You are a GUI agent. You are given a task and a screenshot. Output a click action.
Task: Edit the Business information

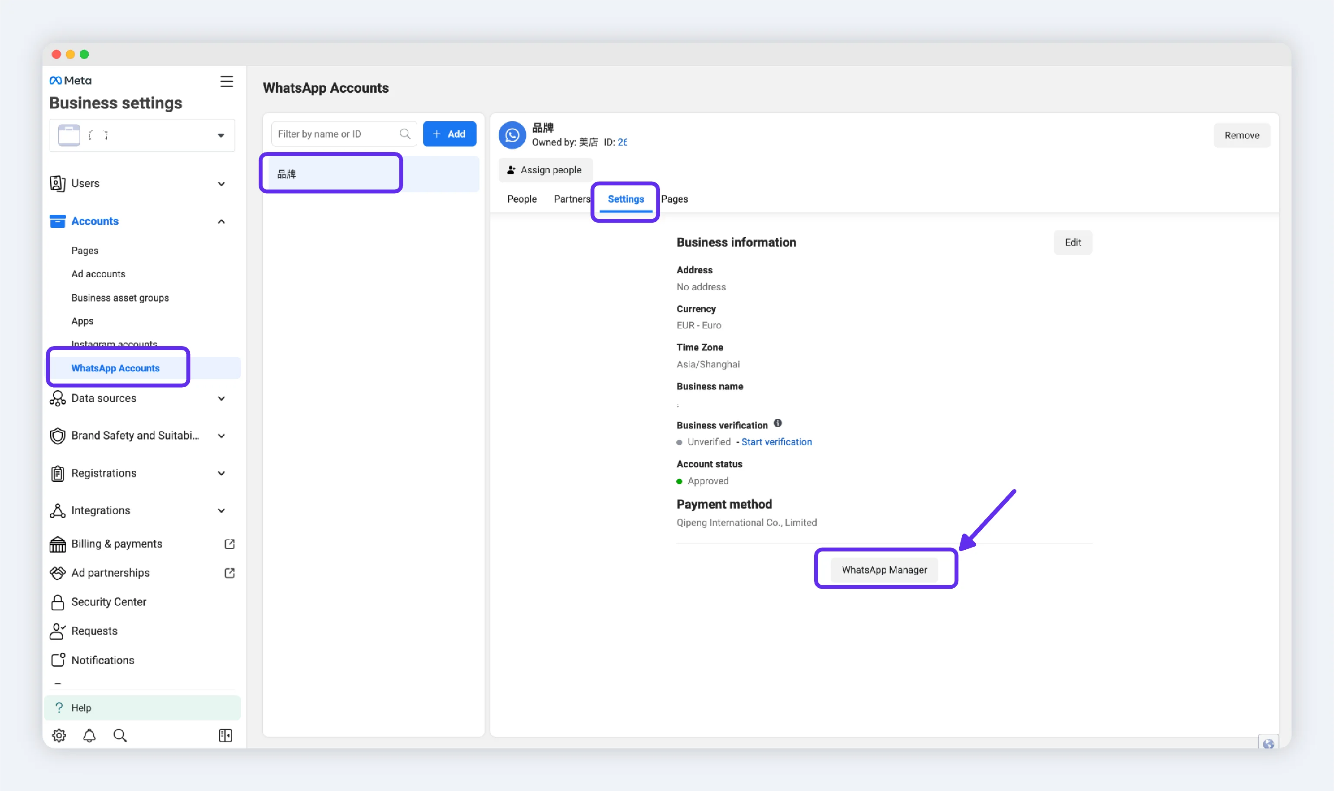1072,243
